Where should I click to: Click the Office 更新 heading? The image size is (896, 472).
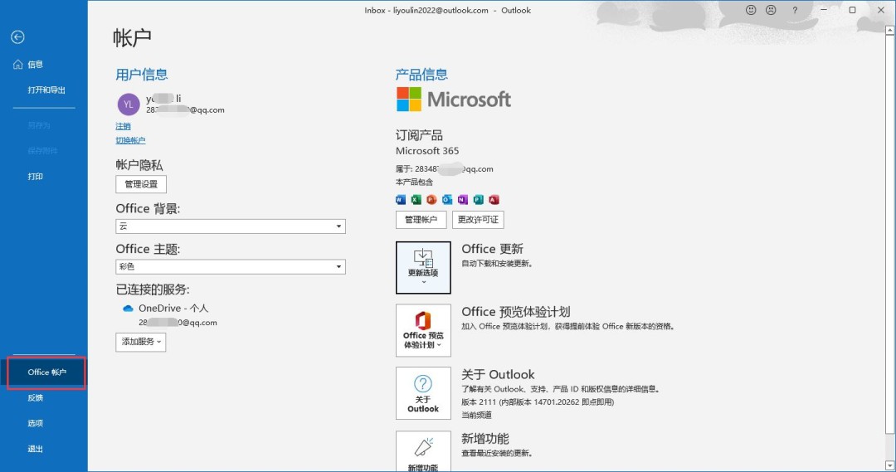point(493,249)
